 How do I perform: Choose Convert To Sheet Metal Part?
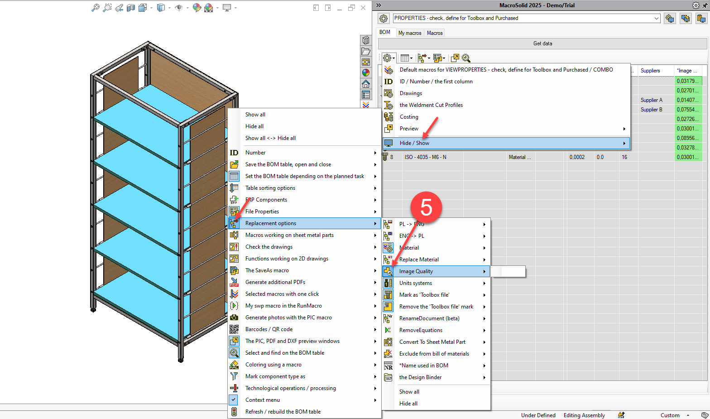[x=436, y=342]
